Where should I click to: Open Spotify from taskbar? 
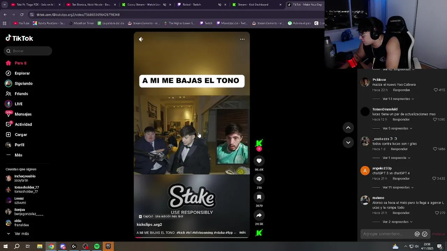[97, 246]
